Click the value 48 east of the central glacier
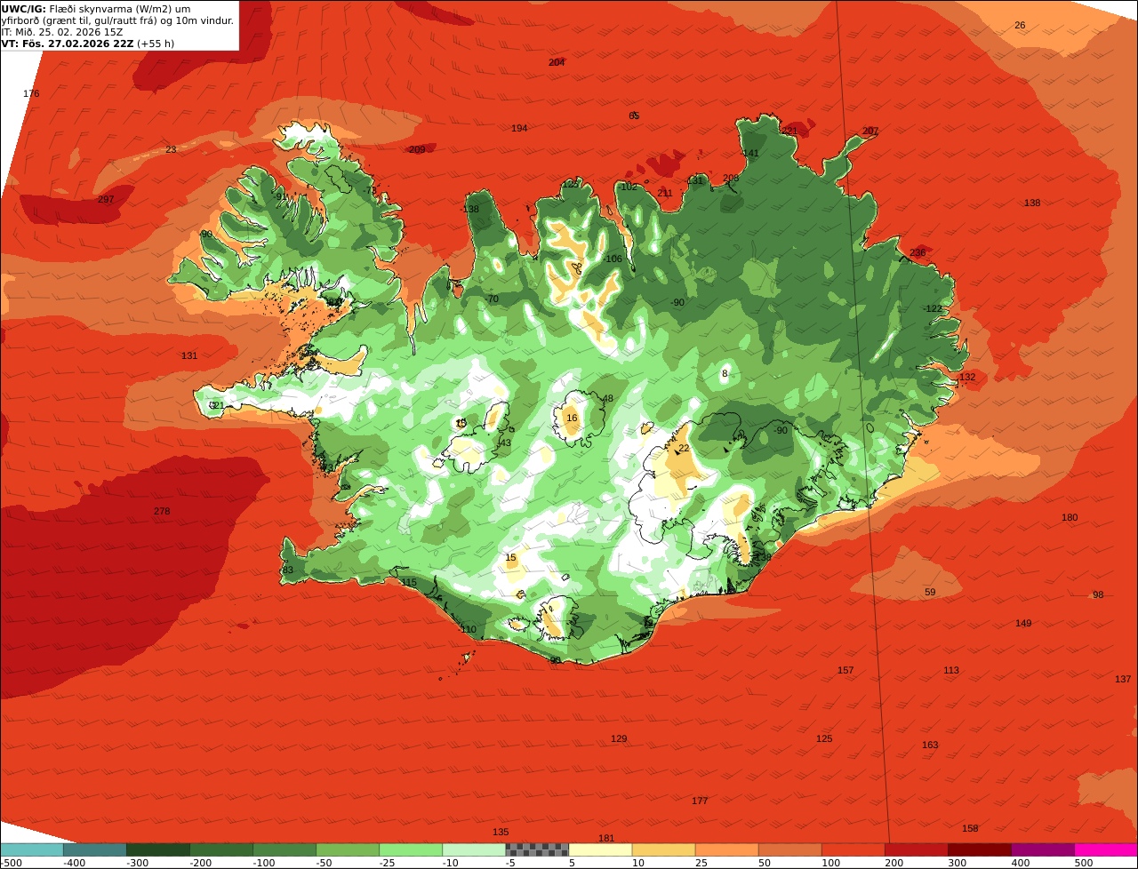 point(608,398)
